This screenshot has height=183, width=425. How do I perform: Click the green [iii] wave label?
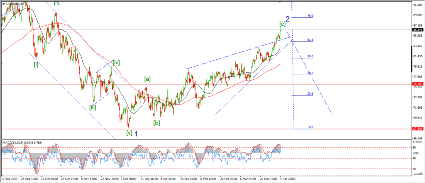click(x=93, y=107)
